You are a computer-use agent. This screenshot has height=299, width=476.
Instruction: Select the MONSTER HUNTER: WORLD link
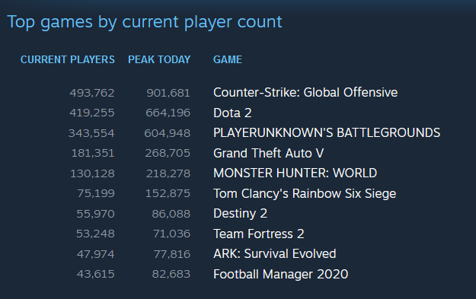pos(295,173)
